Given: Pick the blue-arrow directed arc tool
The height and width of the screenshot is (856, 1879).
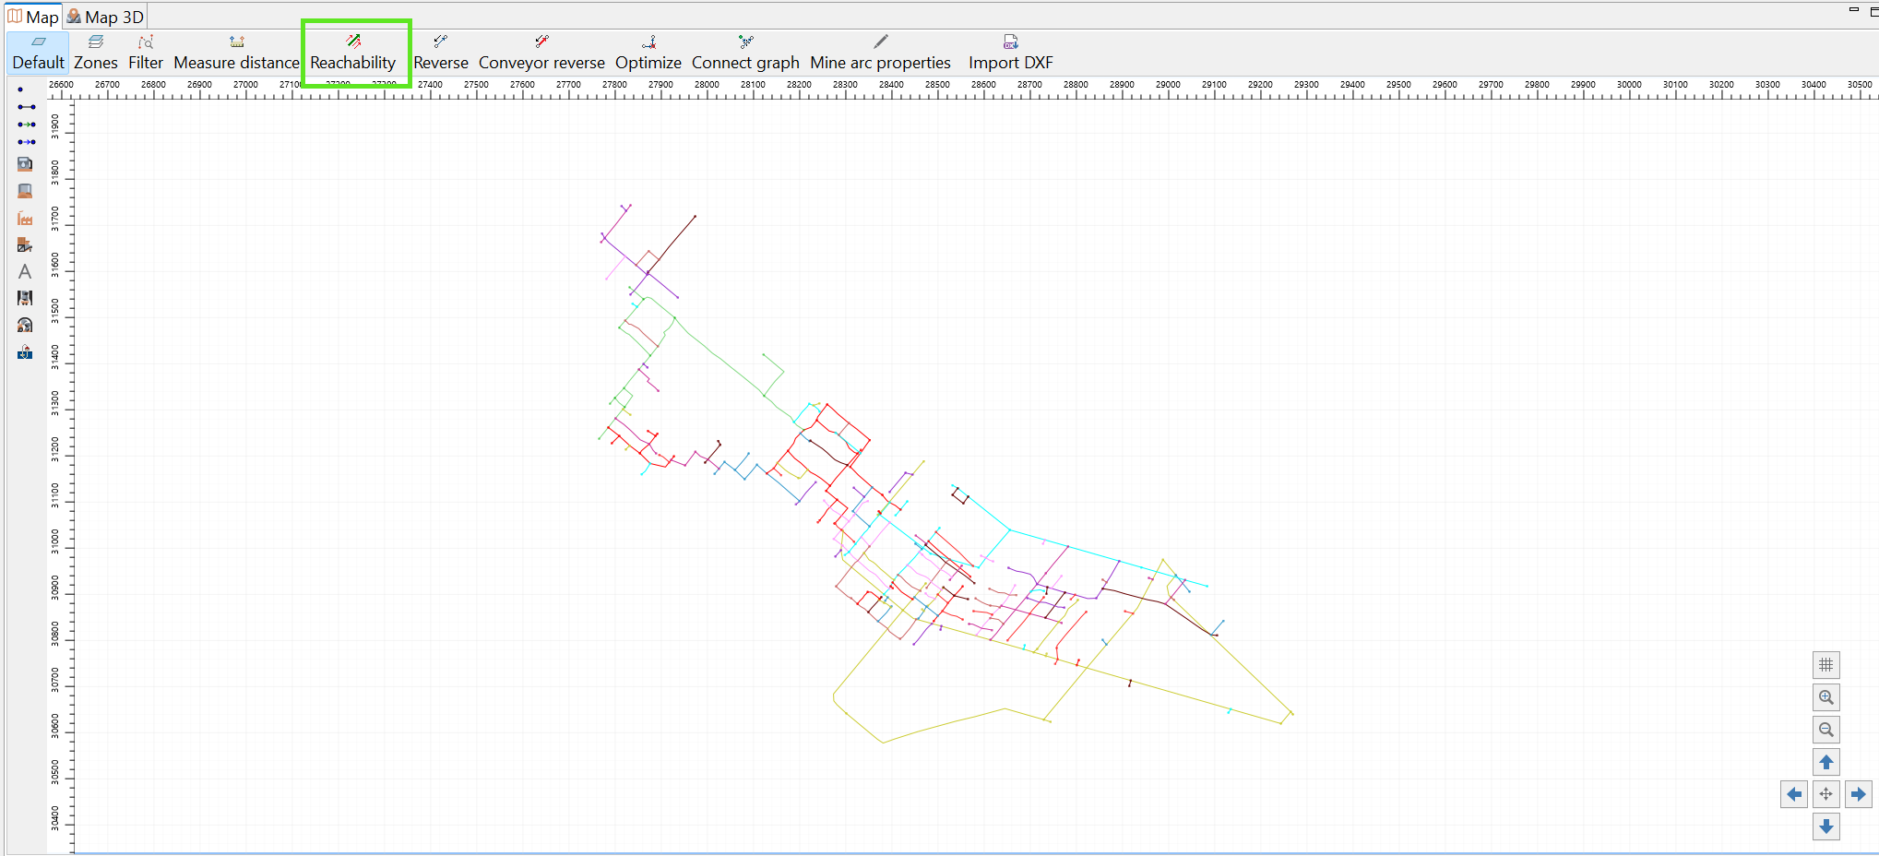Looking at the screenshot, I should point(26,141).
